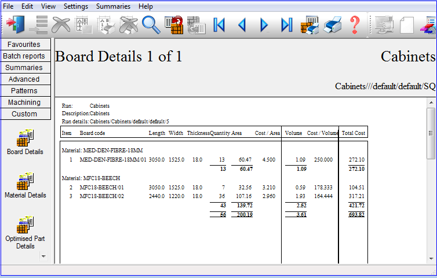Viewport: 437px width, 278px height.
Task: Click the greyed grid with return arrow icon
Action: click(196, 25)
